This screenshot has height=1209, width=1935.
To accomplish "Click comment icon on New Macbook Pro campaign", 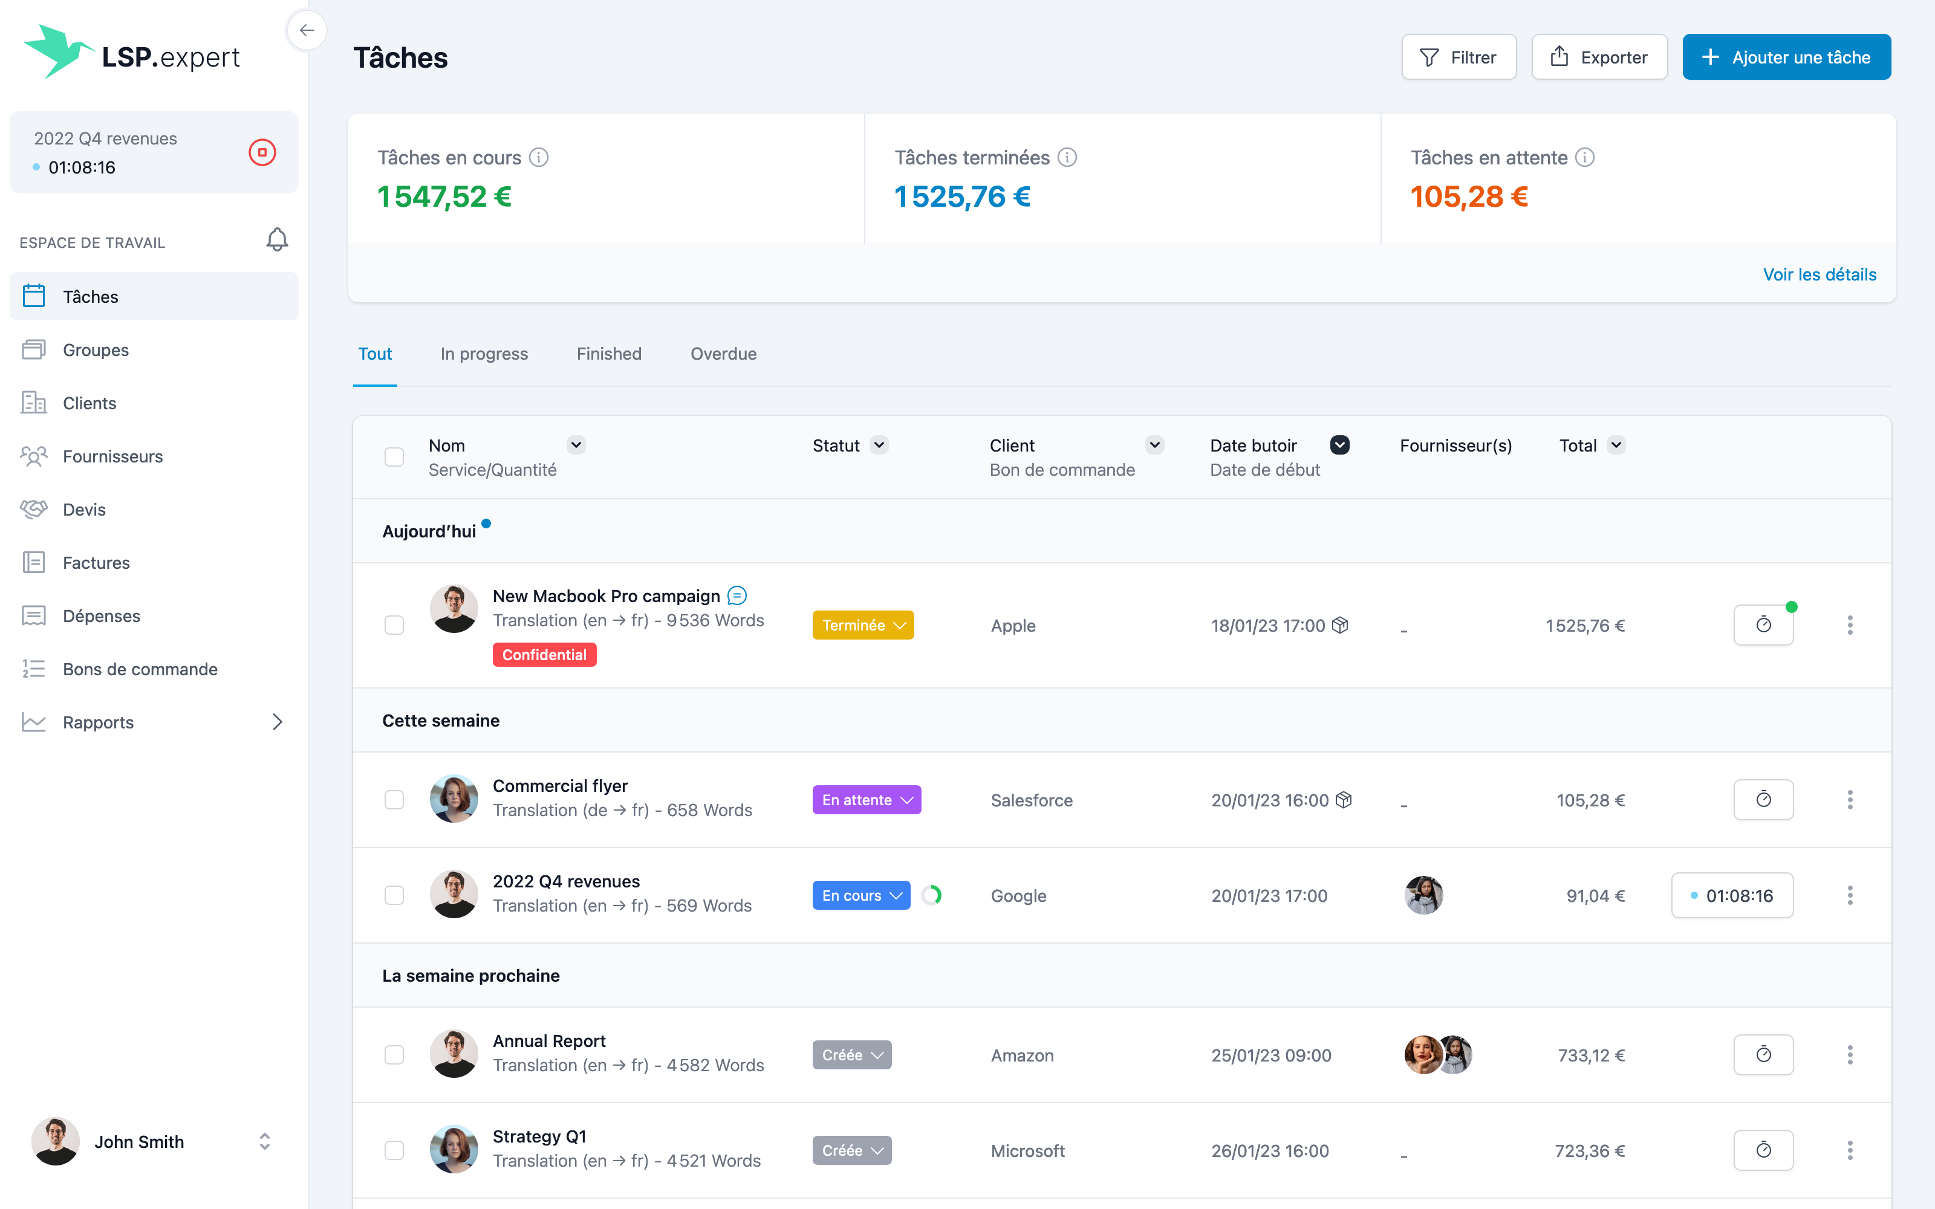I will (x=737, y=595).
